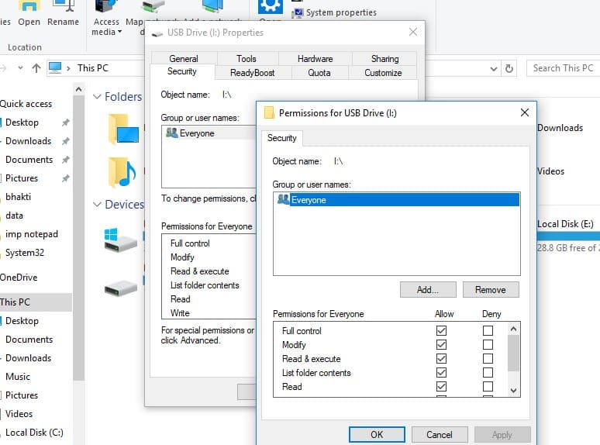Toggle Allow checkbox for Modify
The image size is (600, 445).
[x=441, y=345]
